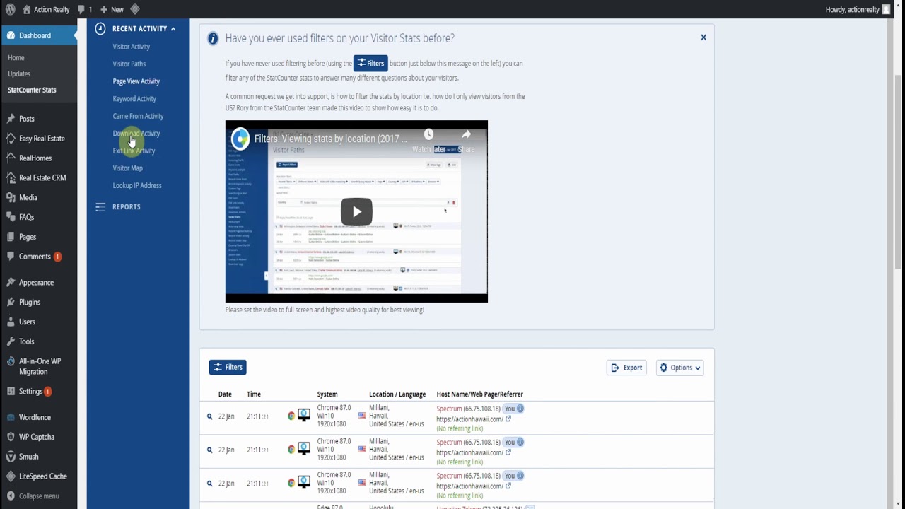Open Visitor Map menu item
Screen dimensions: 905x509
coord(128,168)
